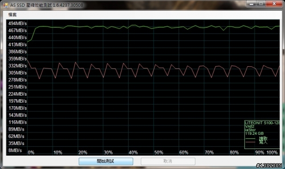Click the 70% x-axis label

pos(209,153)
